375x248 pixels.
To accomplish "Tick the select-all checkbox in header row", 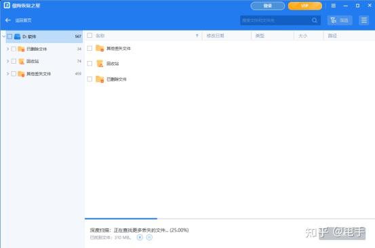I will tap(90, 35).
